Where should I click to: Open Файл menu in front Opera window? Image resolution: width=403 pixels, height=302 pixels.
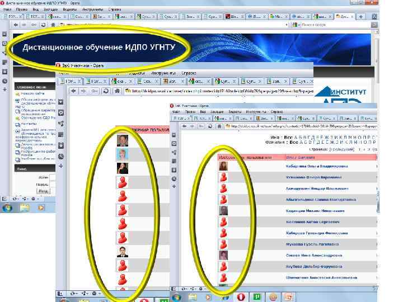tap(176, 112)
